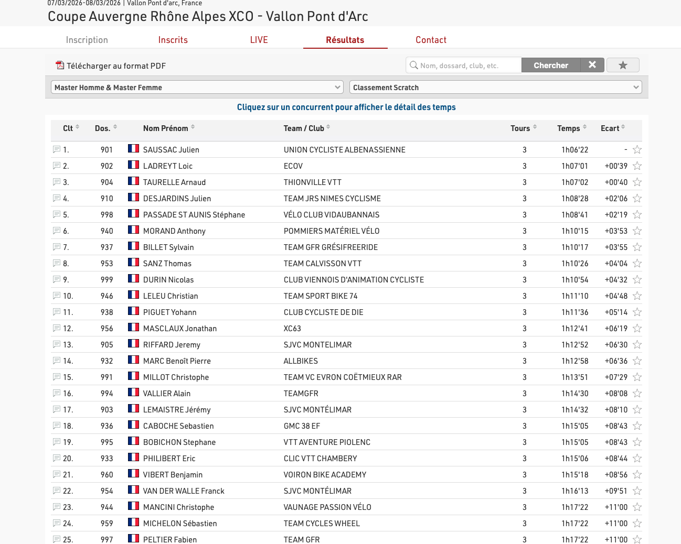Toggle favorite star for TAURELLE Arnaud

click(637, 182)
